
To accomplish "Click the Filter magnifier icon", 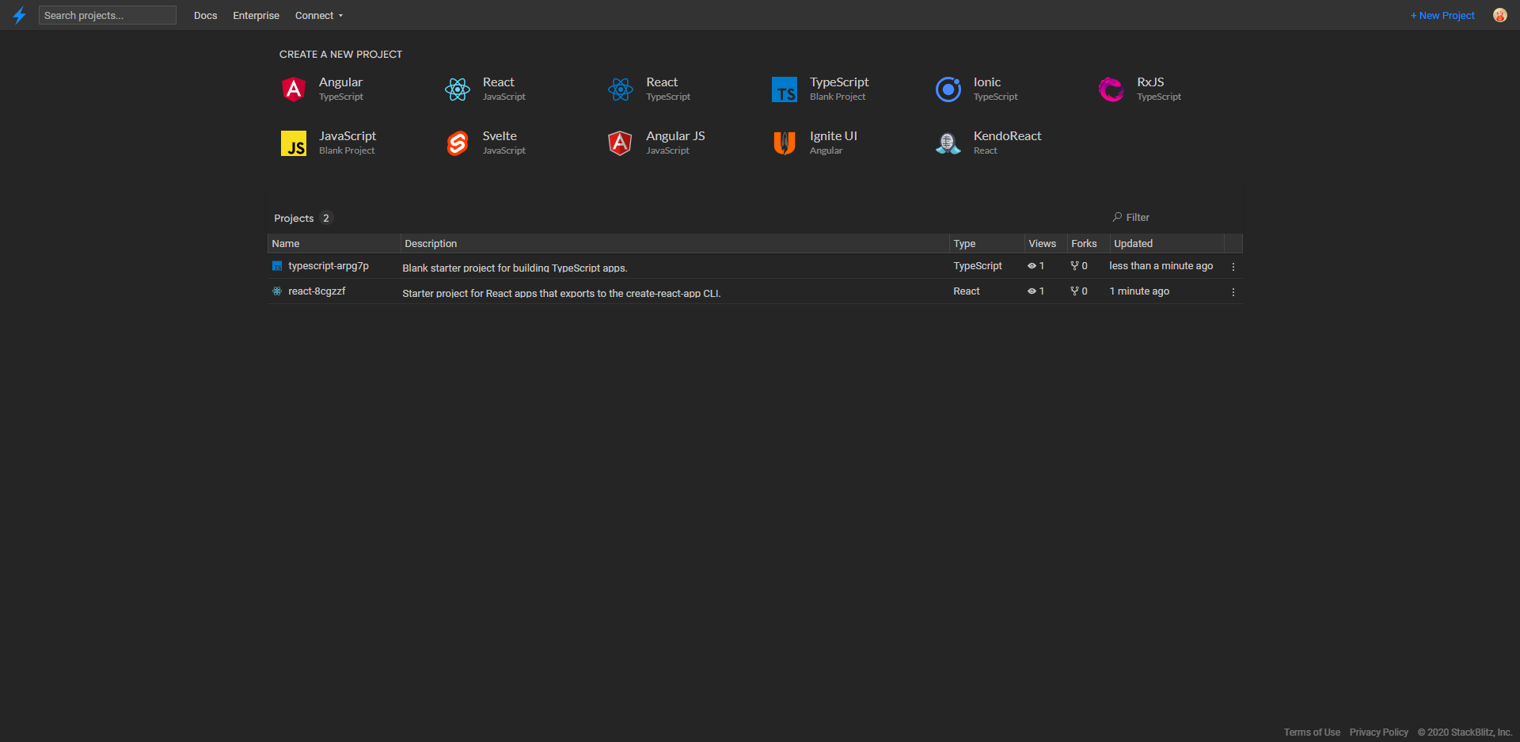I will [x=1117, y=217].
